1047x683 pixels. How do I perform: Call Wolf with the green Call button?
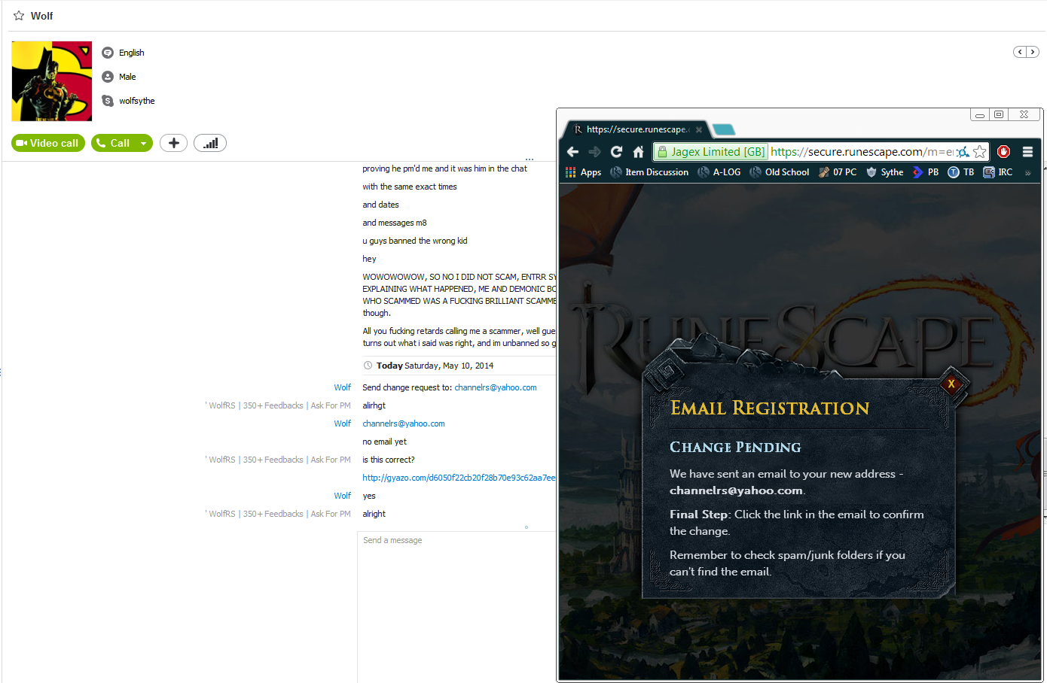[x=113, y=143]
